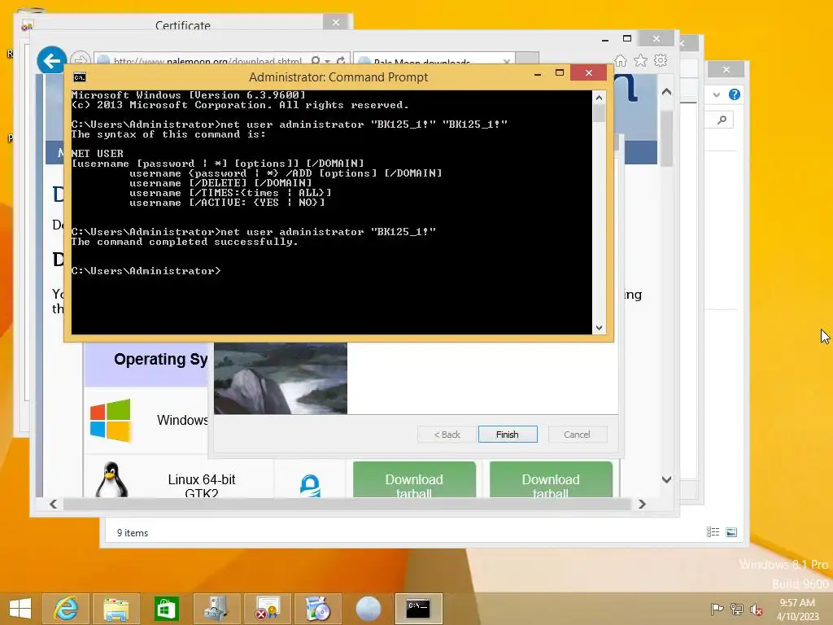Click the taskbar clock showing 9:57 AM
The width and height of the screenshot is (833, 625).
pos(797,609)
